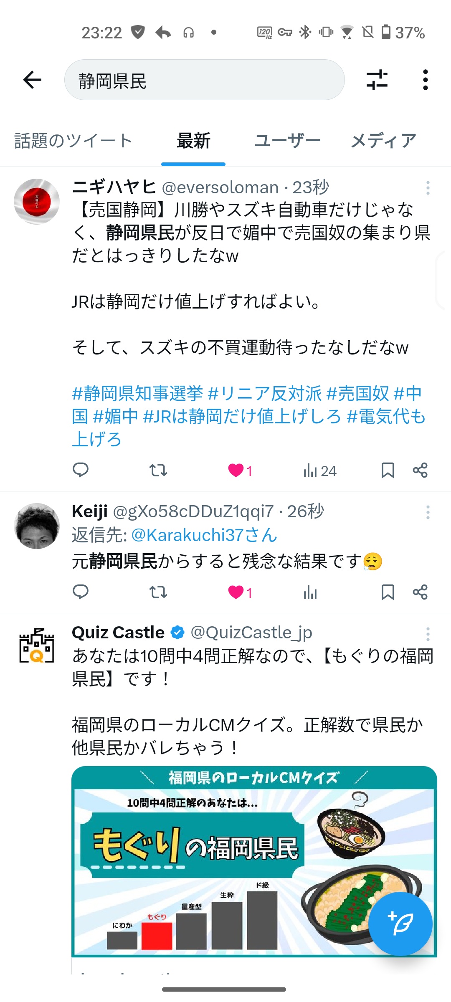The image size is (451, 1002).
Task: Switch to the ユーザー tab
Action: (x=287, y=141)
